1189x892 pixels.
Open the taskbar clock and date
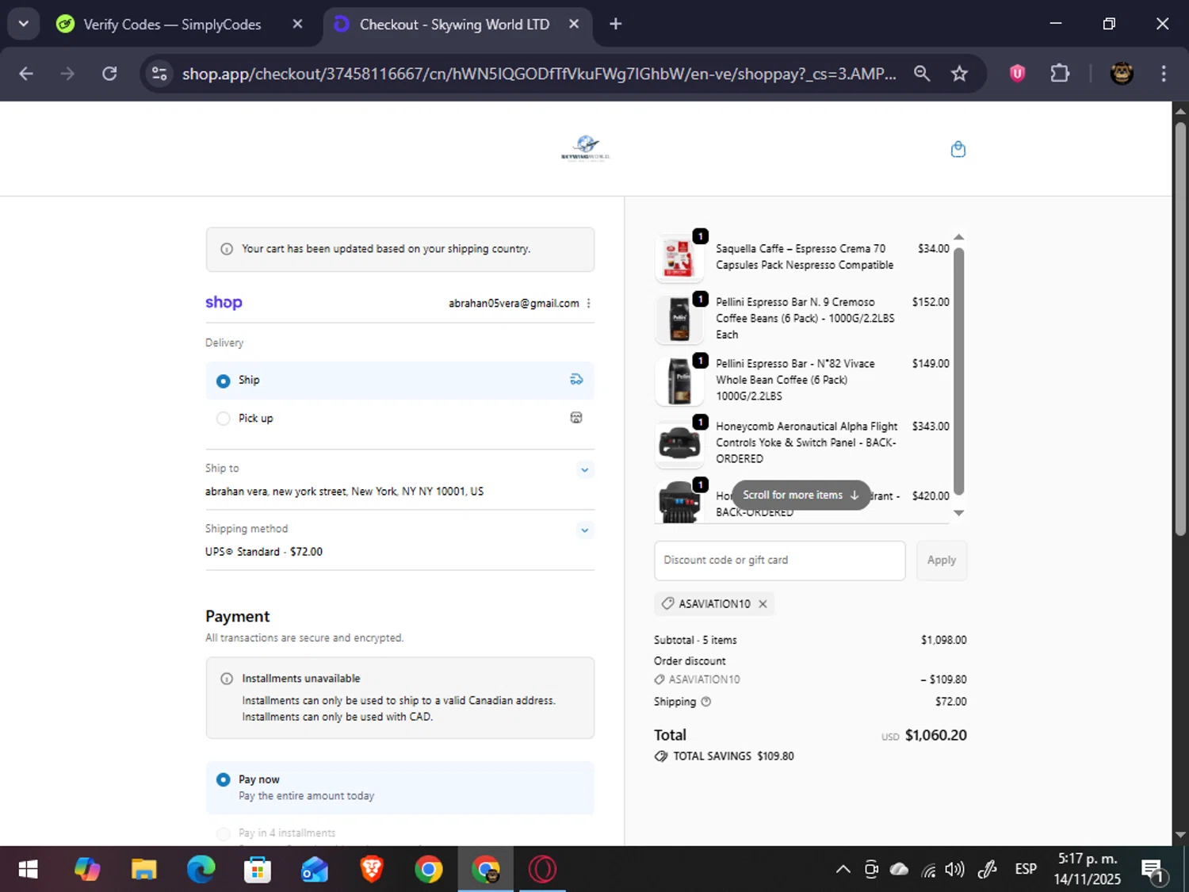[1087, 869]
